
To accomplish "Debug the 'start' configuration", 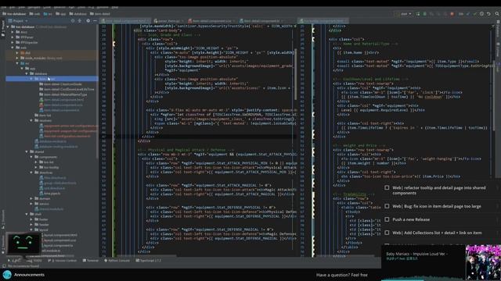I will pos(424,14).
